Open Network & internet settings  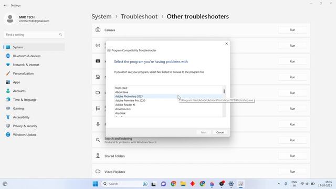coord(34,65)
